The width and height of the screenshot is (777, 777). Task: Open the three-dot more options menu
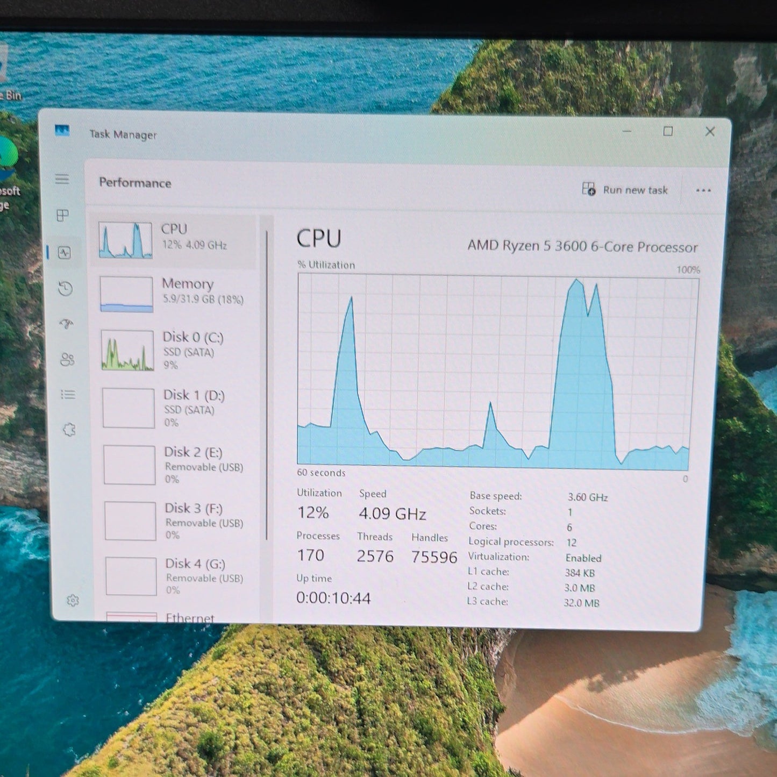703,190
